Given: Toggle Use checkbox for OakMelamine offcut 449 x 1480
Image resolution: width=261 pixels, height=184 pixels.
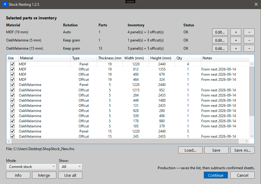Looking at the screenshot, I should (12, 100).
